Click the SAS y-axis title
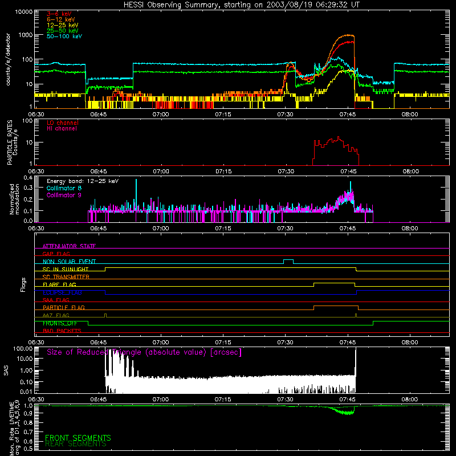This screenshot has width=456, height=456. click(6, 370)
